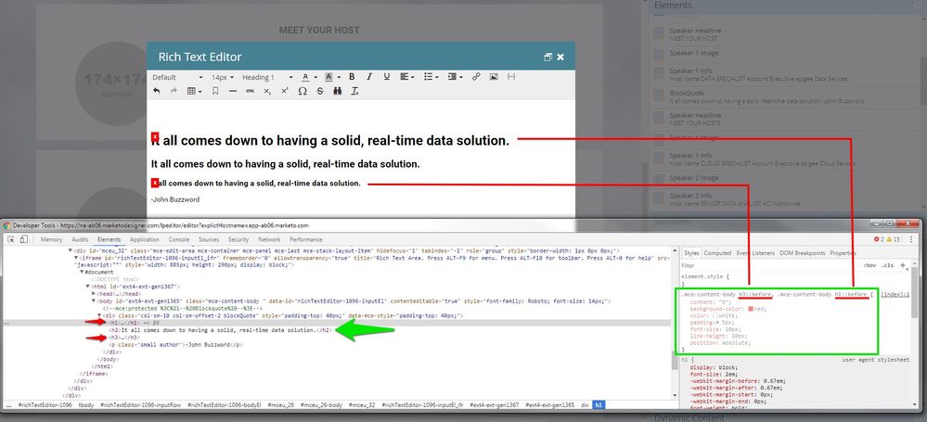The height and width of the screenshot is (422, 927).
Task: Open the Heading 1 format dropdown
Action: click(x=267, y=77)
